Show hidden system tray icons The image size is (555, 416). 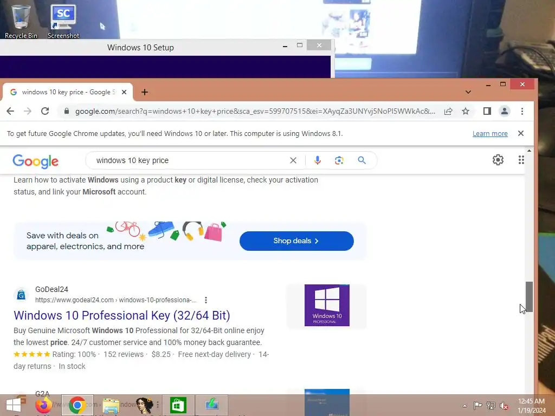[x=464, y=406]
